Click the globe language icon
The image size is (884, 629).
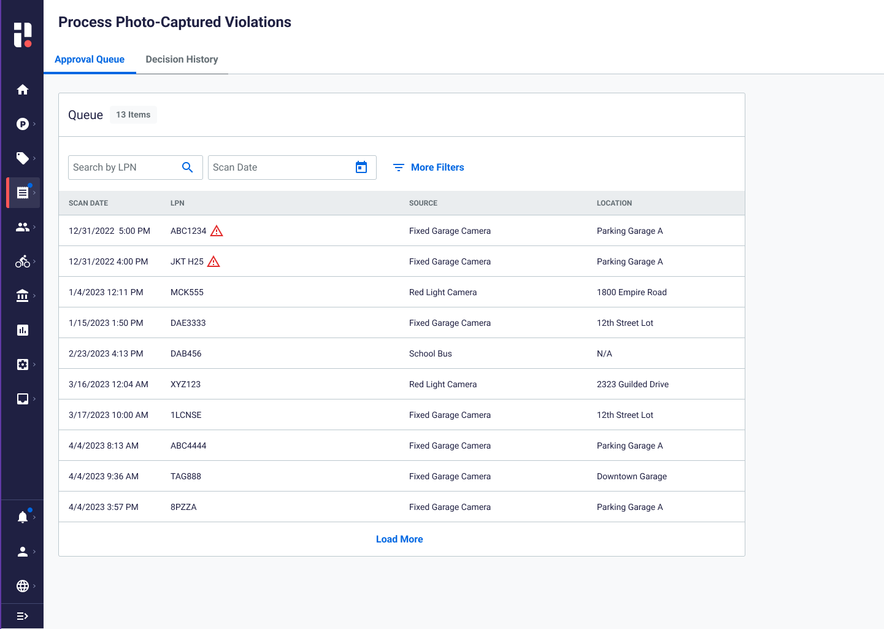pos(23,586)
